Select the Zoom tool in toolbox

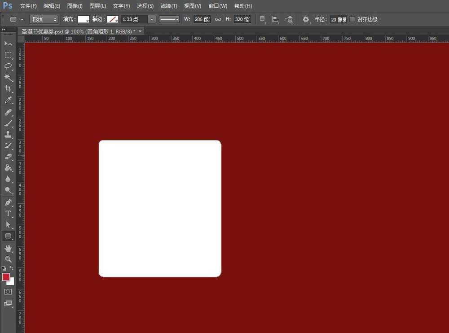pos(8,259)
